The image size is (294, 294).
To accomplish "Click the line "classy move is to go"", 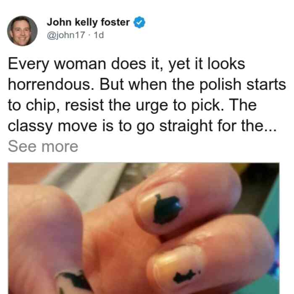I will point(142,126).
